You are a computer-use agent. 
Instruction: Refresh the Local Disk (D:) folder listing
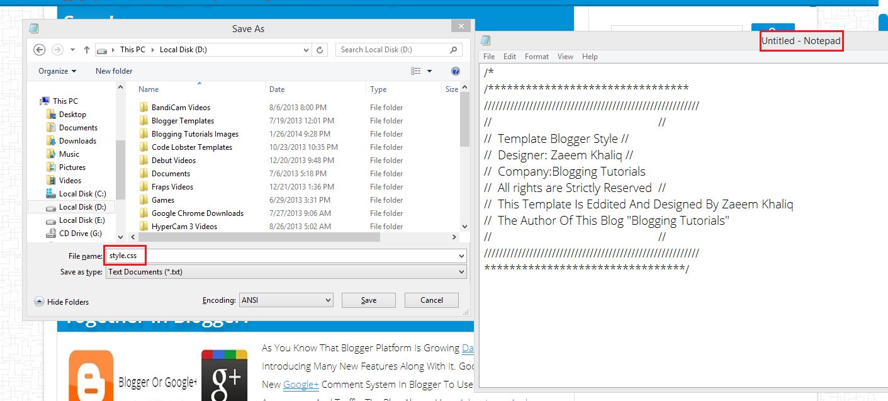pyautogui.click(x=320, y=50)
